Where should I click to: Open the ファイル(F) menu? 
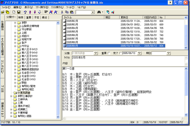pos(6,7)
